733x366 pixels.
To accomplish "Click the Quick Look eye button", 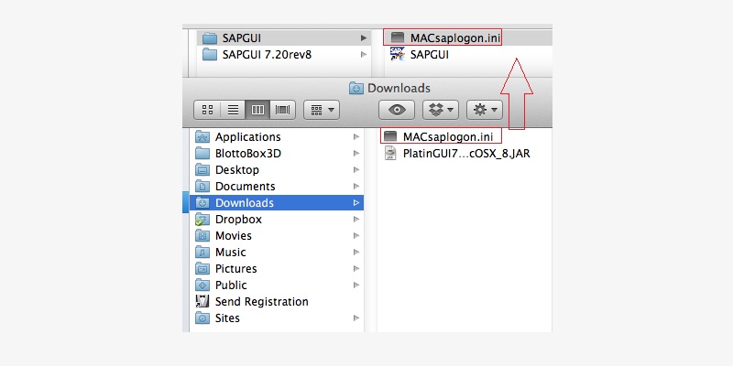I will click(x=397, y=110).
